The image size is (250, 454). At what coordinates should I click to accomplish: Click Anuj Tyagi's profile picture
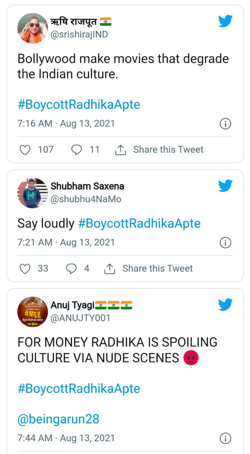(32, 312)
